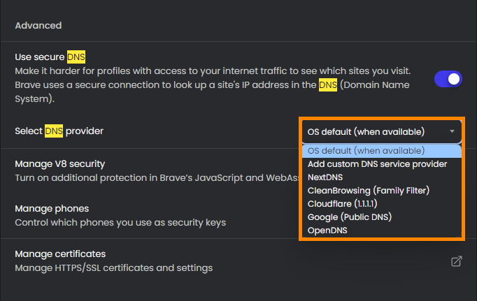
Task: Click 'Manage HTTPS/SSL certificates and settings' text
Action: pos(114,268)
